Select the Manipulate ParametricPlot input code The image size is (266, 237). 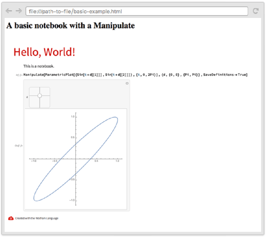133,74
